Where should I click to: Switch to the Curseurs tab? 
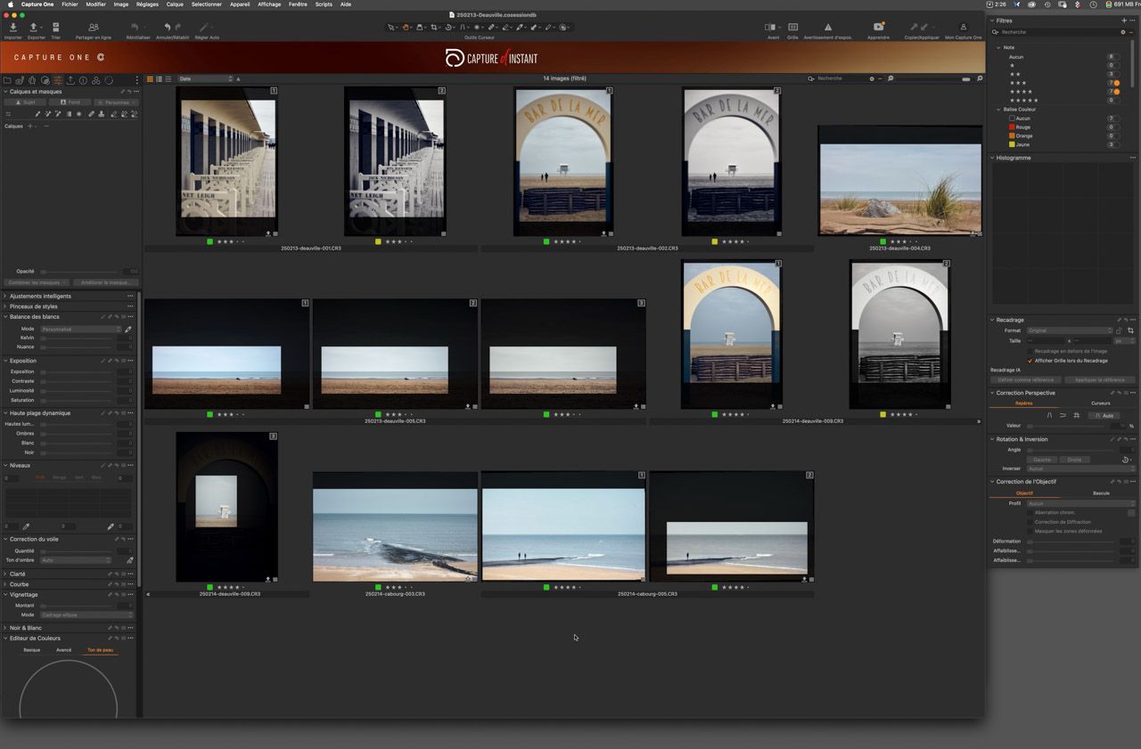pos(1101,403)
